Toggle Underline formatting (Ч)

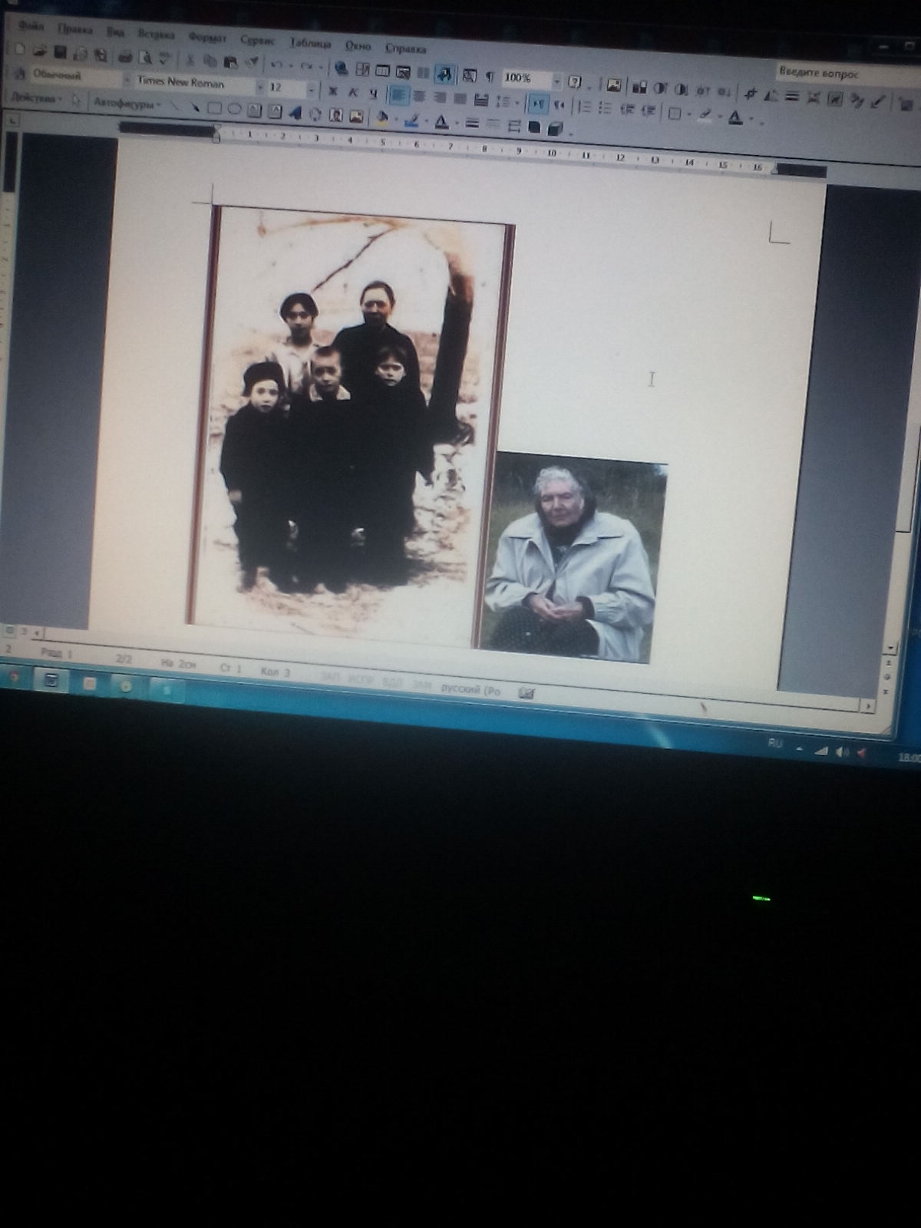click(372, 93)
